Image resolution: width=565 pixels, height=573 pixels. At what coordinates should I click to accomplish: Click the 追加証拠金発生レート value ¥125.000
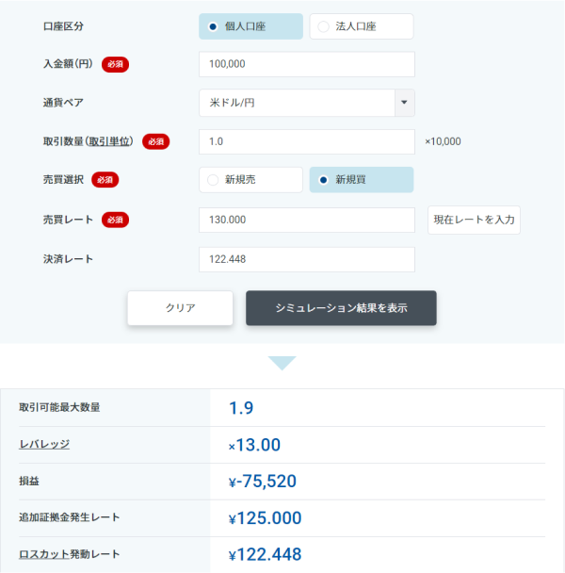click(265, 518)
